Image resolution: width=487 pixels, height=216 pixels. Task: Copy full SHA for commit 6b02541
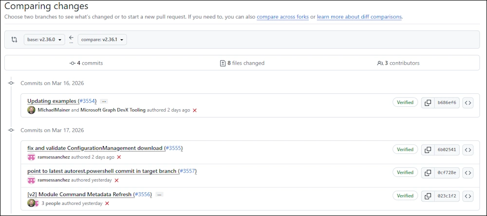428,150
